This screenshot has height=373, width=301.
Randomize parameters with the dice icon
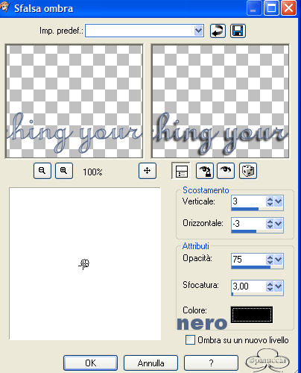point(248,171)
